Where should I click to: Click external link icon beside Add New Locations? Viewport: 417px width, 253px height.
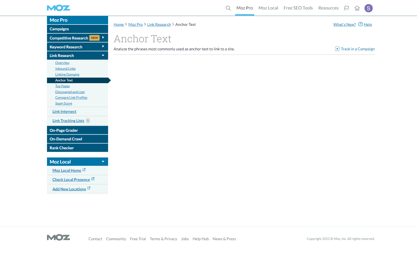click(x=89, y=188)
